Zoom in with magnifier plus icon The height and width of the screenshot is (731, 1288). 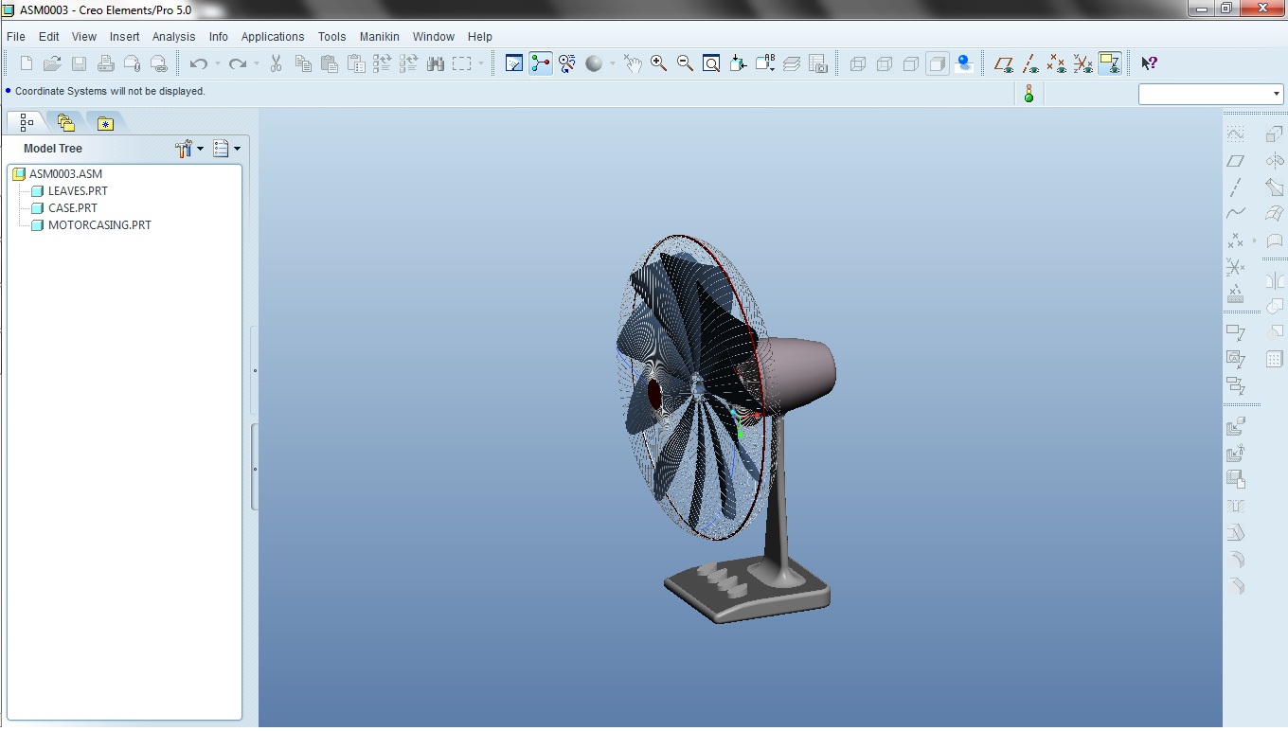pos(658,63)
